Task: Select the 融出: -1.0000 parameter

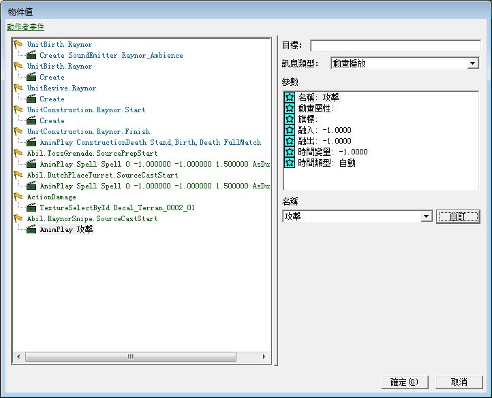Action: pyautogui.click(x=324, y=141)
